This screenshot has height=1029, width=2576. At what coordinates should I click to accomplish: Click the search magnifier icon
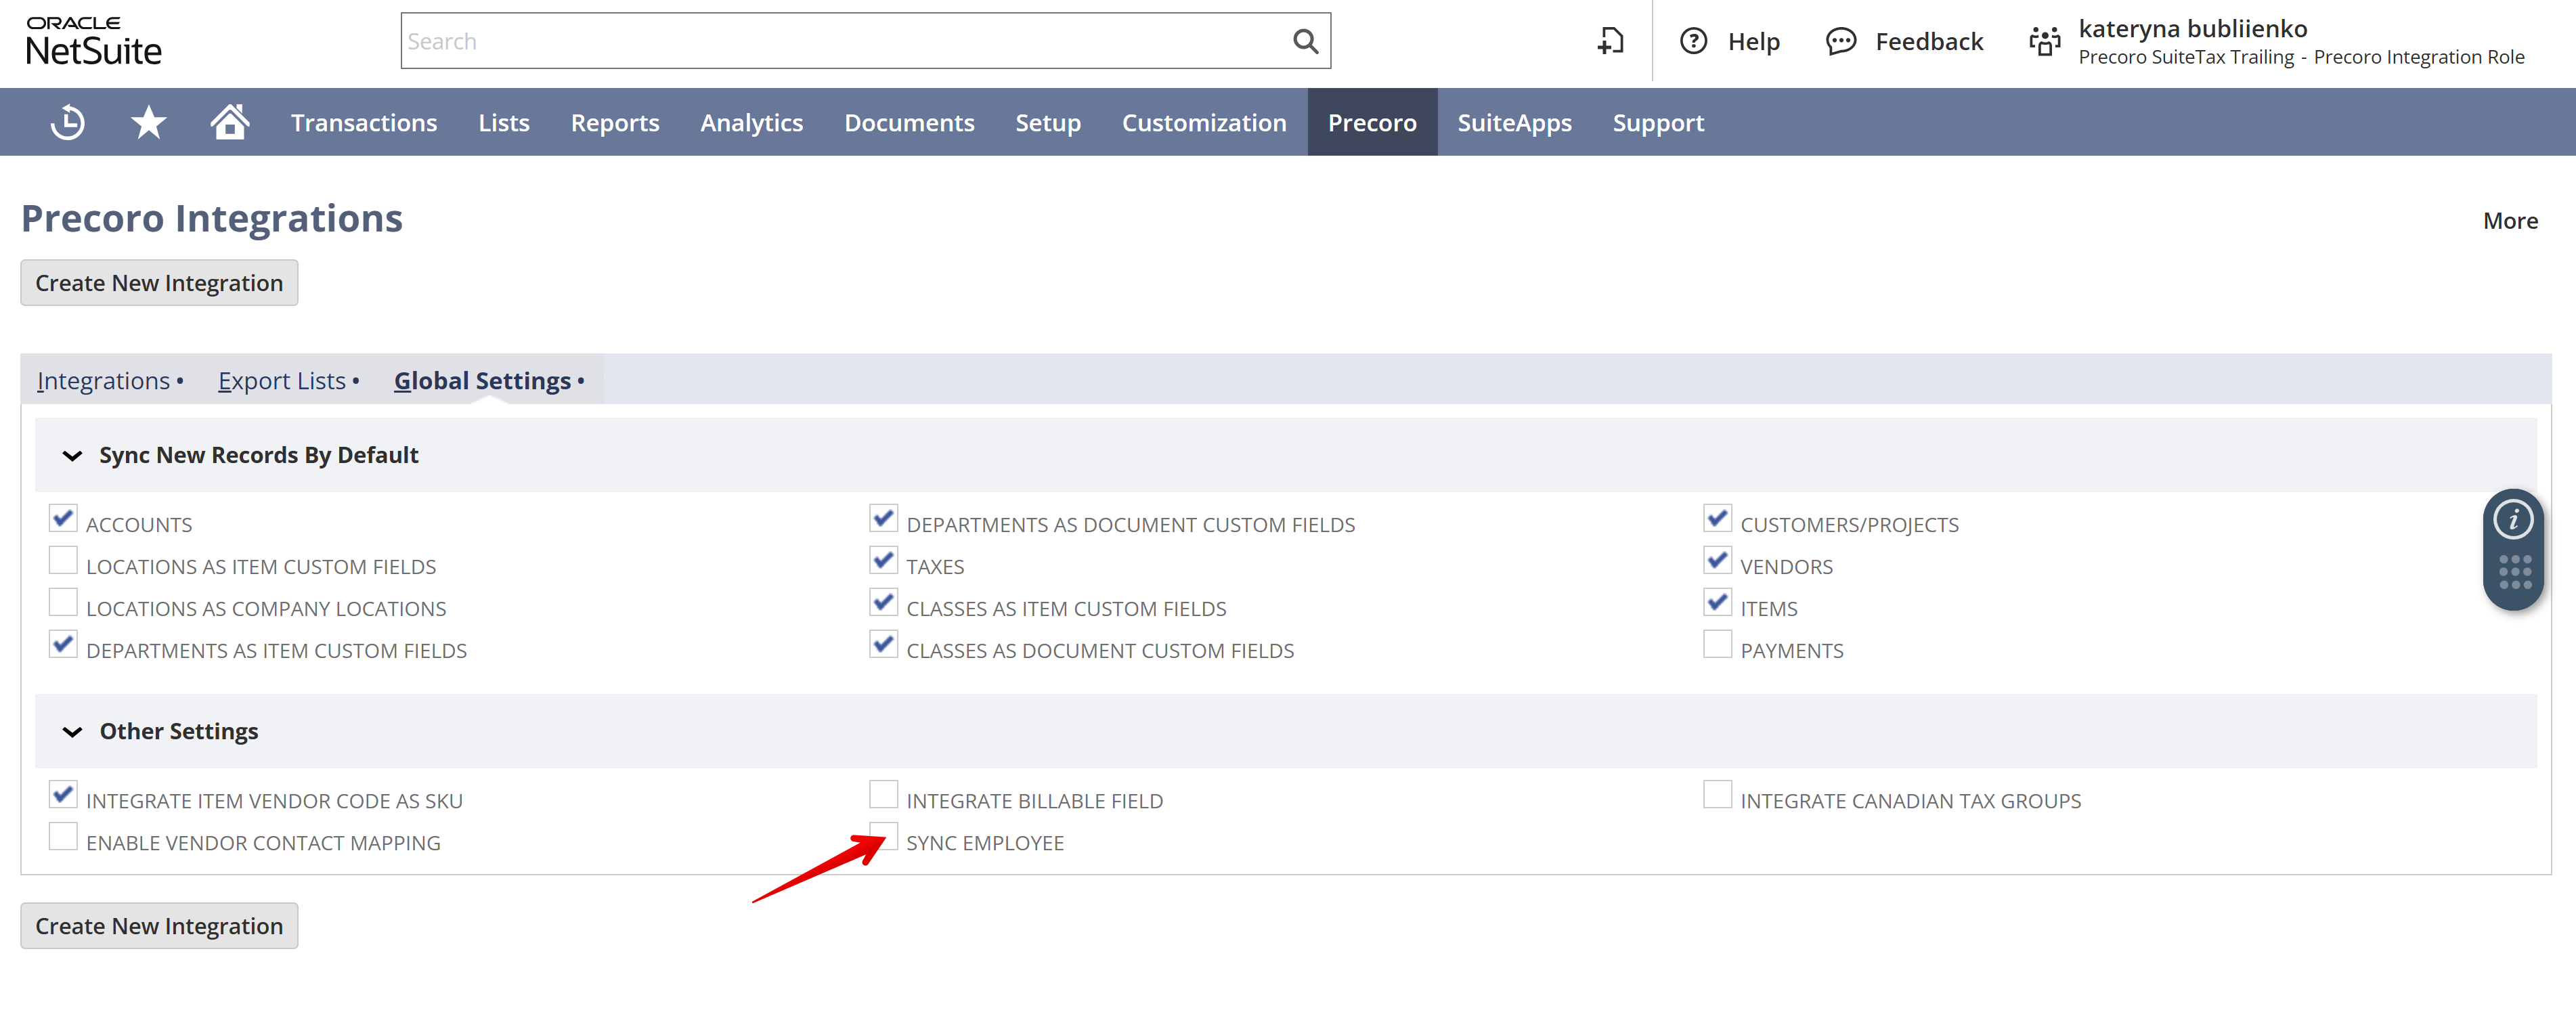[1305, 41]
